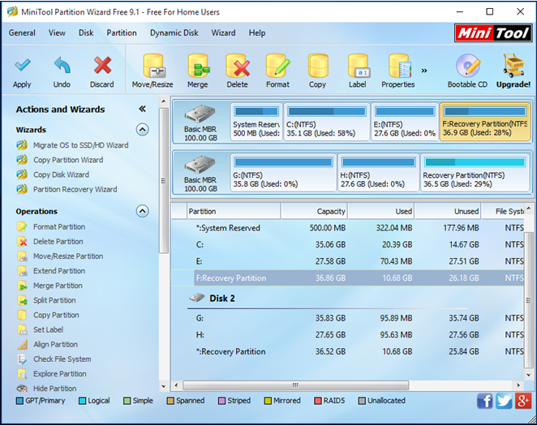Select the C: row in partition table
Viewport: 537px width, 426px height.
[x=347, y=245]
